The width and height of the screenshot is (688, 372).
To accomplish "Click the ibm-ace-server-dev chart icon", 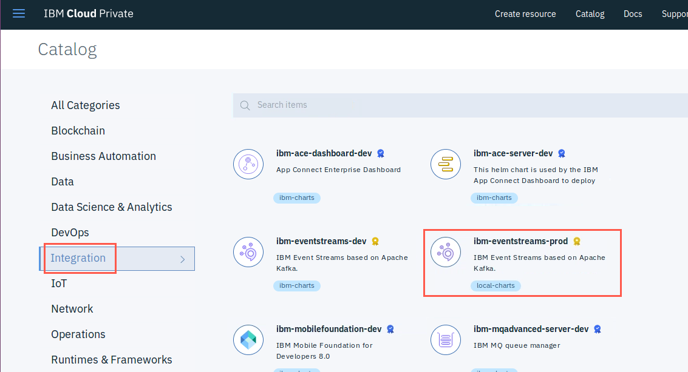I will 446,164.
